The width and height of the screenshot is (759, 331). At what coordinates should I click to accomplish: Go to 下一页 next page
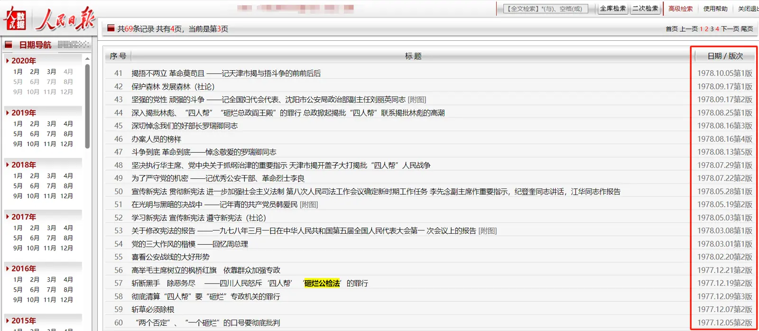click(730, 29)
